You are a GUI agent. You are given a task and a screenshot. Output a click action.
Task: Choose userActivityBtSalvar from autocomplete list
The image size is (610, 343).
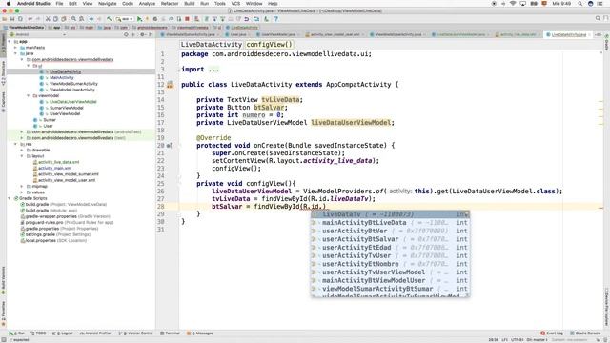click(390, 239)
